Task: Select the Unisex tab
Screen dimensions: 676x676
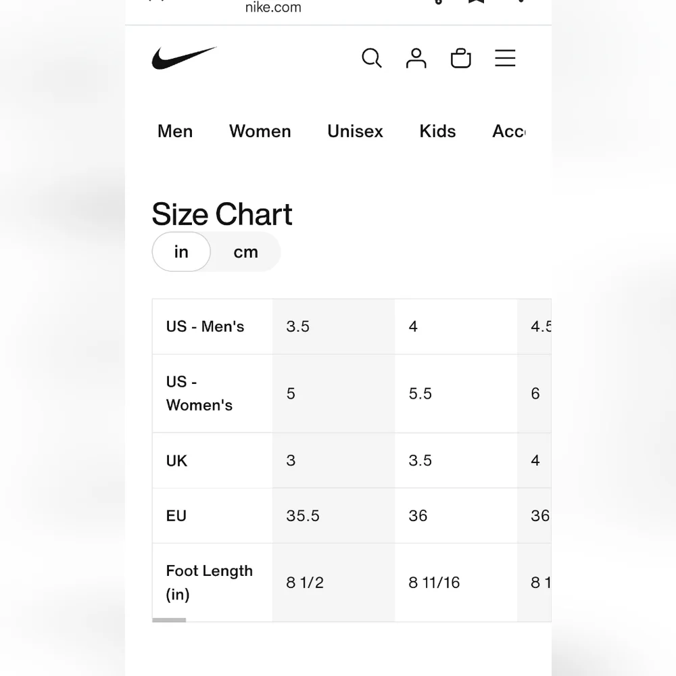Action: [356, 131]
